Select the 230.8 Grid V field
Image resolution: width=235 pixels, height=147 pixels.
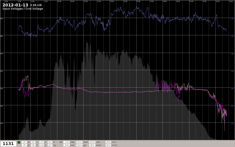[x=108, y=142]
